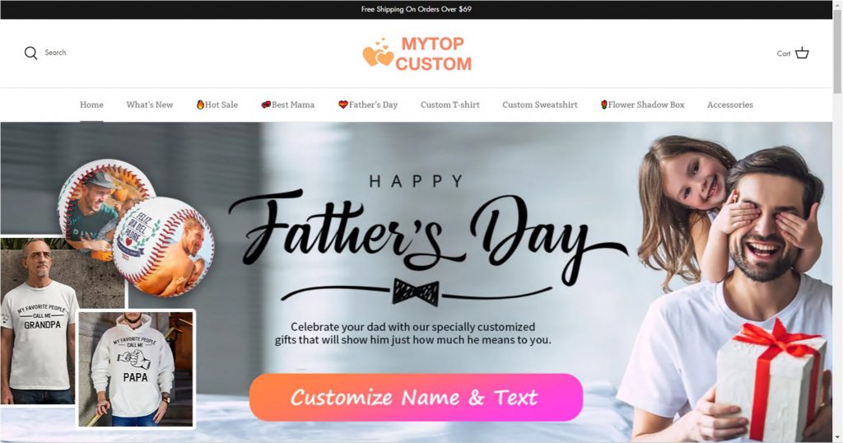
Task: Go to the Home menu item
Action: (91, 105)
